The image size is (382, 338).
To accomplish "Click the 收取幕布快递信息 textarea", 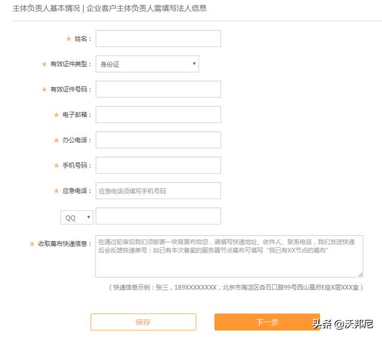I will coord(229,256).
